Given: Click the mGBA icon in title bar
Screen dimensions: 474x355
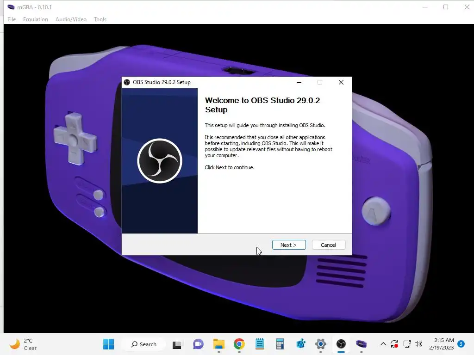Looking at the screenshot, I should (11, 7).
